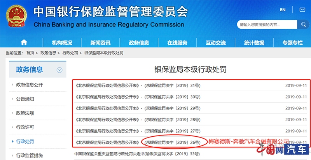
Task: Expand the 政务信息 sidebar chevron
Action: (59, 70)
